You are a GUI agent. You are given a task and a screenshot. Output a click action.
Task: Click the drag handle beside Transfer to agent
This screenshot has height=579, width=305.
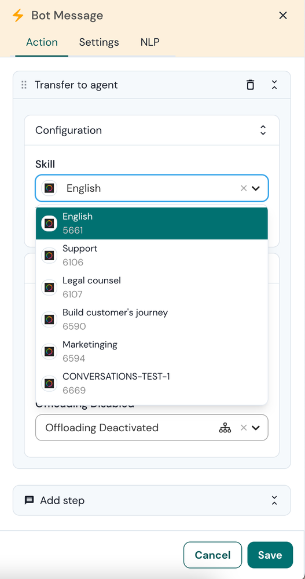tap(24, 85)
